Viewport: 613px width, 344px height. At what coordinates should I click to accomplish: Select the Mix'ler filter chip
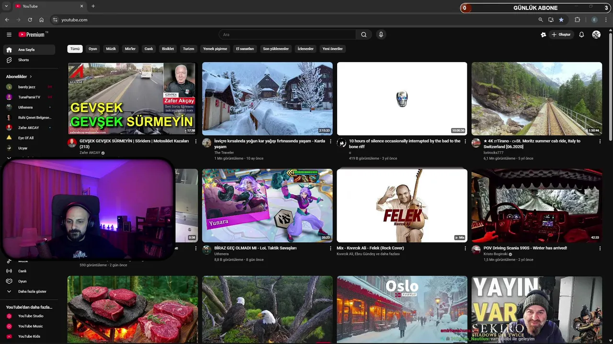coord(130,49)
